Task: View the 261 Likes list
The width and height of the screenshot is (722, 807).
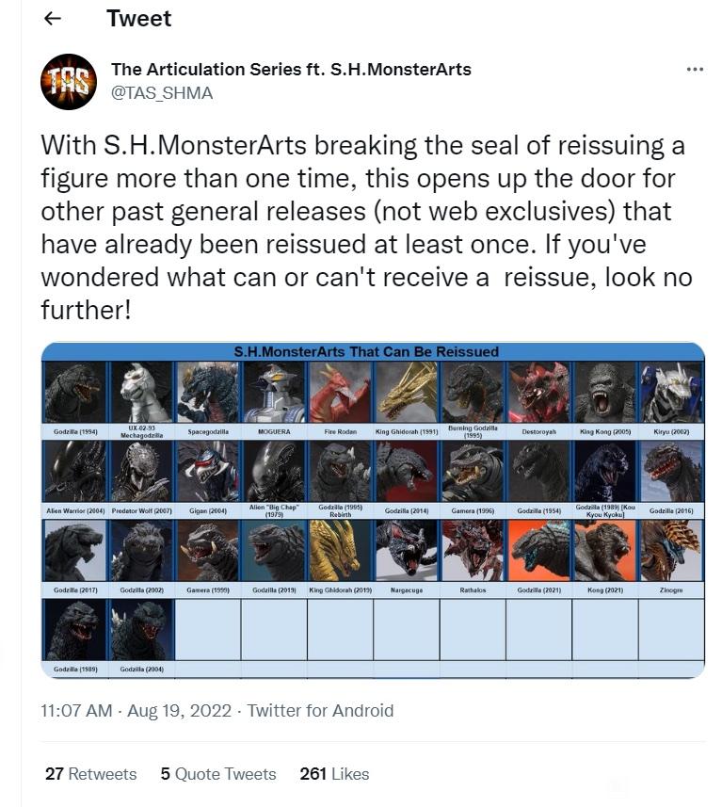Action: [334, 773]
